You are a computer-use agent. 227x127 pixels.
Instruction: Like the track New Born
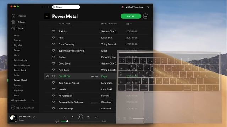54,70
